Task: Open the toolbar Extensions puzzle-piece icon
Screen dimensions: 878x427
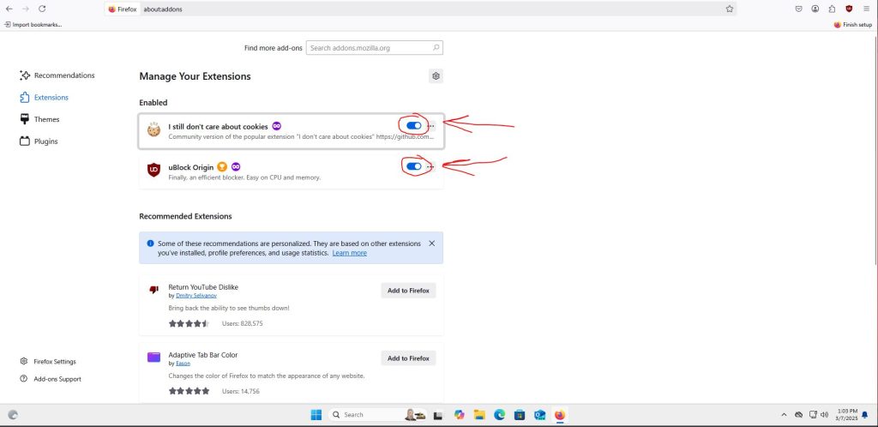Action: pyautogui.click(x=832, y=9)
